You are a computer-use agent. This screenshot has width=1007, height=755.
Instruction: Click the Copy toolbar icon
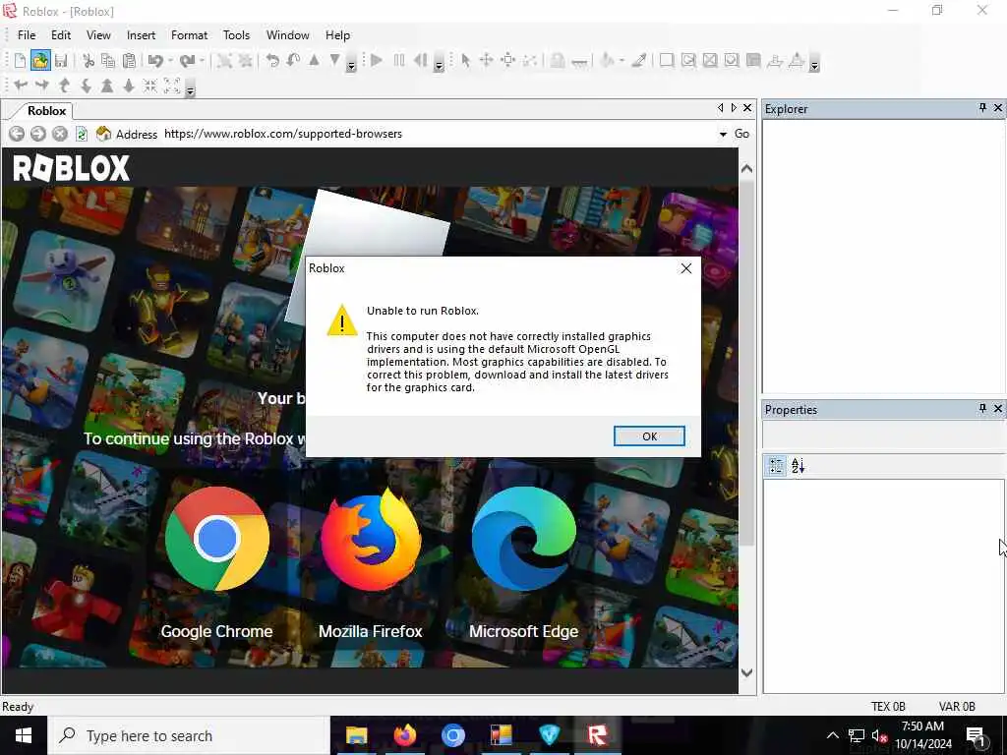click(x=108, y=61)
